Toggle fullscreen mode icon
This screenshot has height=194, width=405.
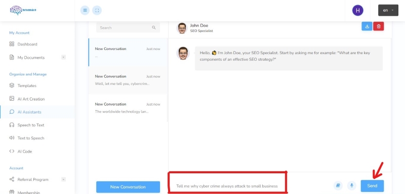[97, 10]
